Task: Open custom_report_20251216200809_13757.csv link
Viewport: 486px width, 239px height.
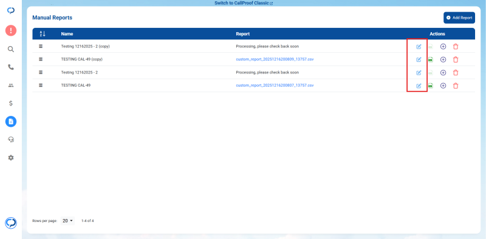Action: pyautogui.click(x=275, y=59)
